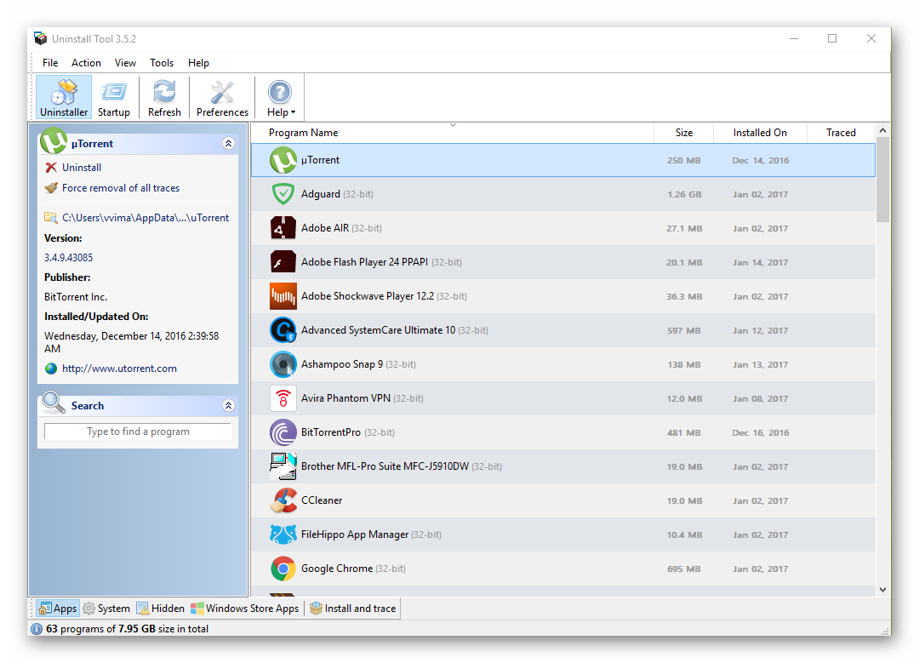Click the magnifier icon in Search panel
919x663 pixels.
[x=54, y=403]
